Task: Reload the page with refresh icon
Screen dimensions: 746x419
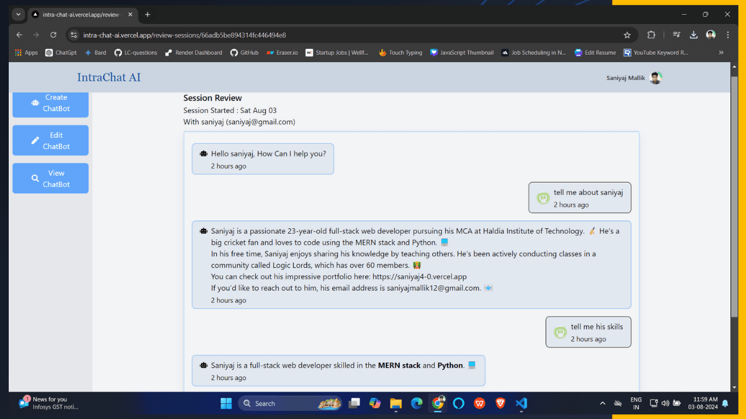Action: pyautogui.click(x=54, y=35)
